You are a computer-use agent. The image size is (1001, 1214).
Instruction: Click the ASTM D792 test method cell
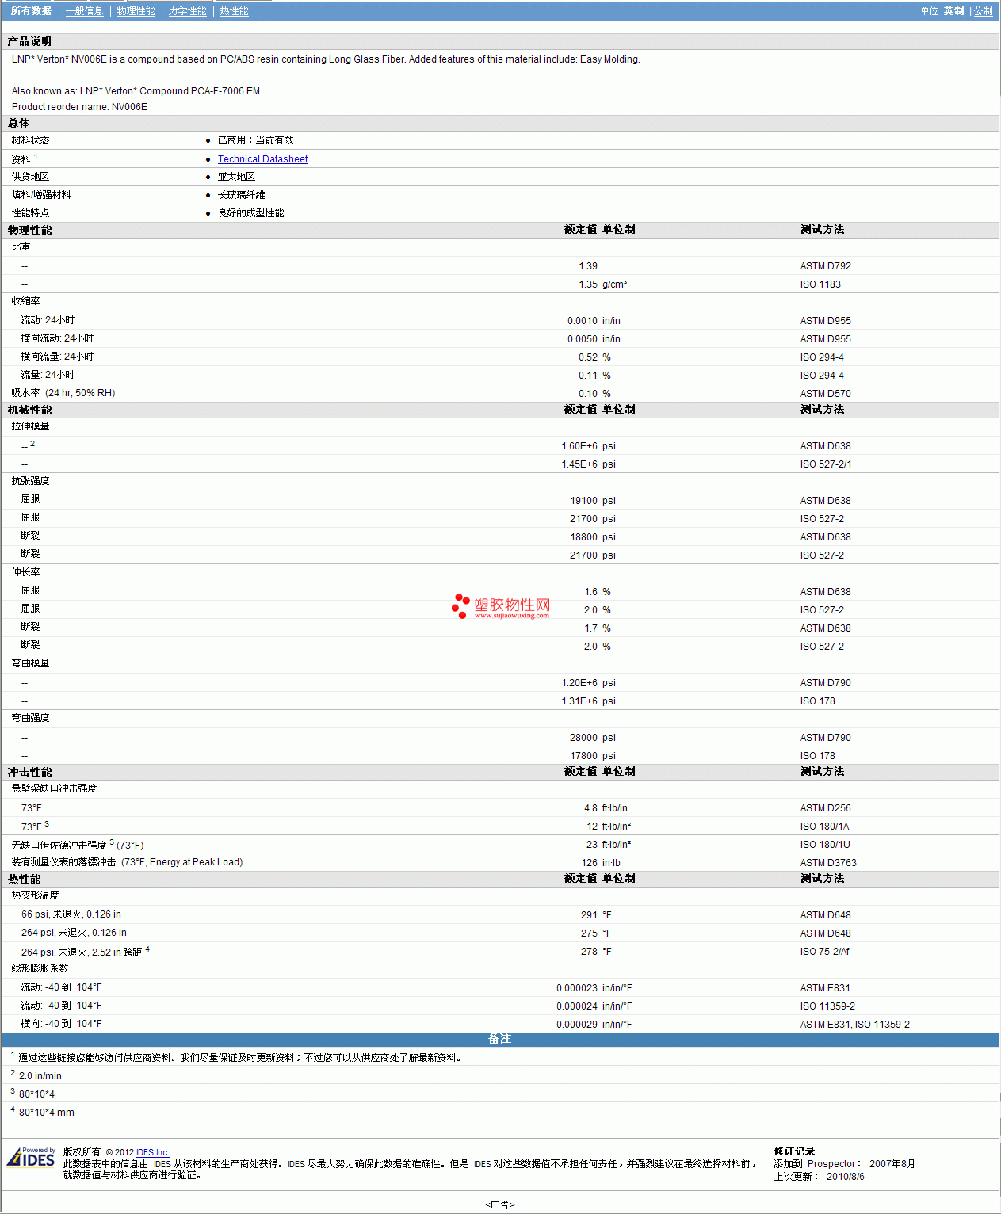click(825, 266)
